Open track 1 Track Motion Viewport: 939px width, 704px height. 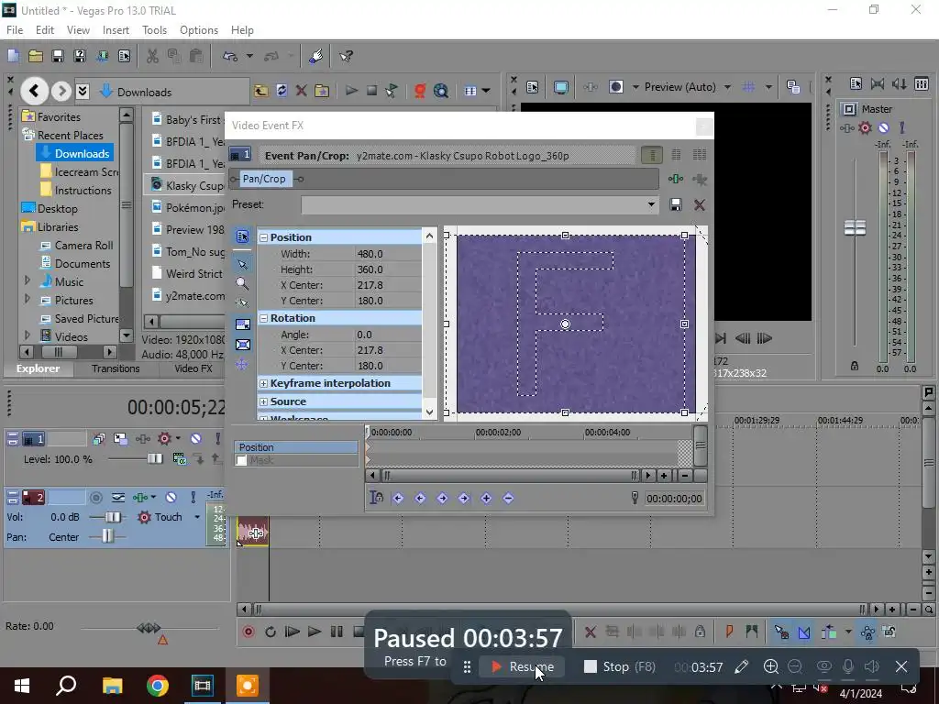(120, 439)
